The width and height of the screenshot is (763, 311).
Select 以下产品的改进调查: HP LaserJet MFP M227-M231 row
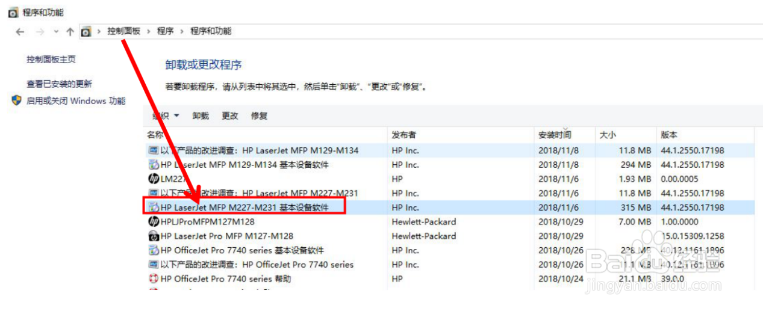click(x=449, y=193)
